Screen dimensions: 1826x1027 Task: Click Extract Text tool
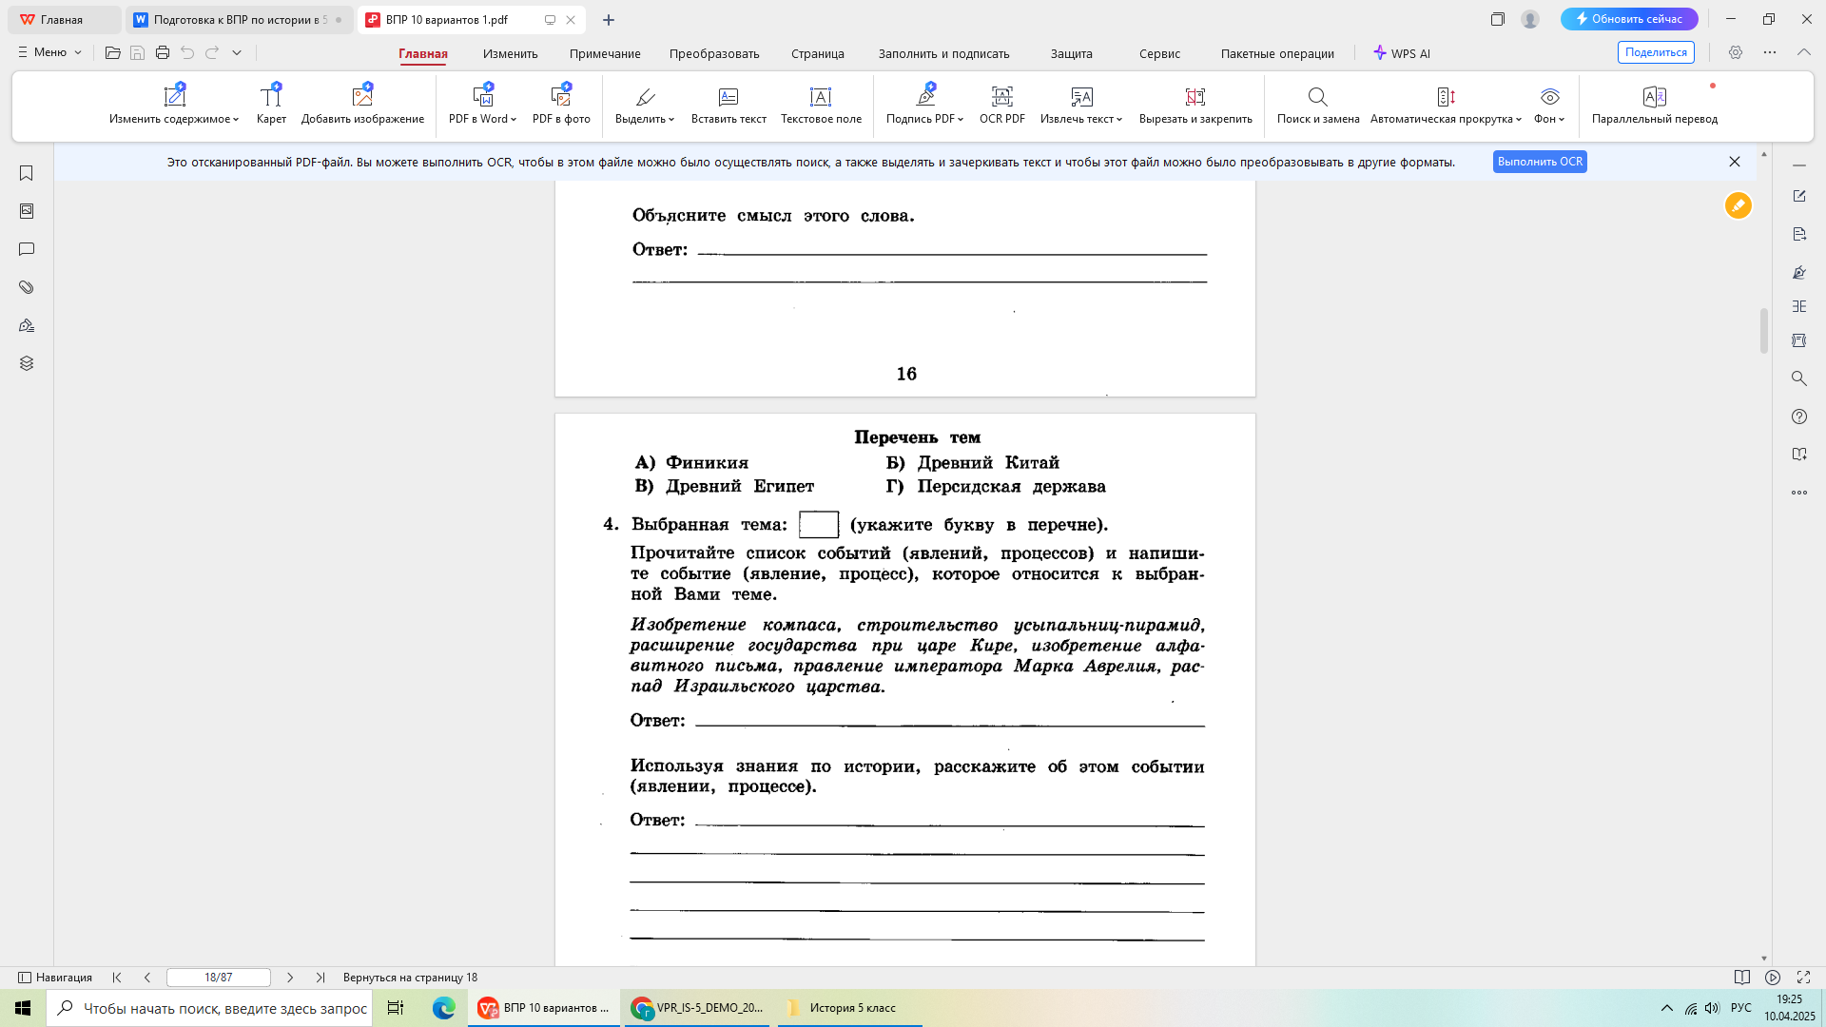(1081, 105)
